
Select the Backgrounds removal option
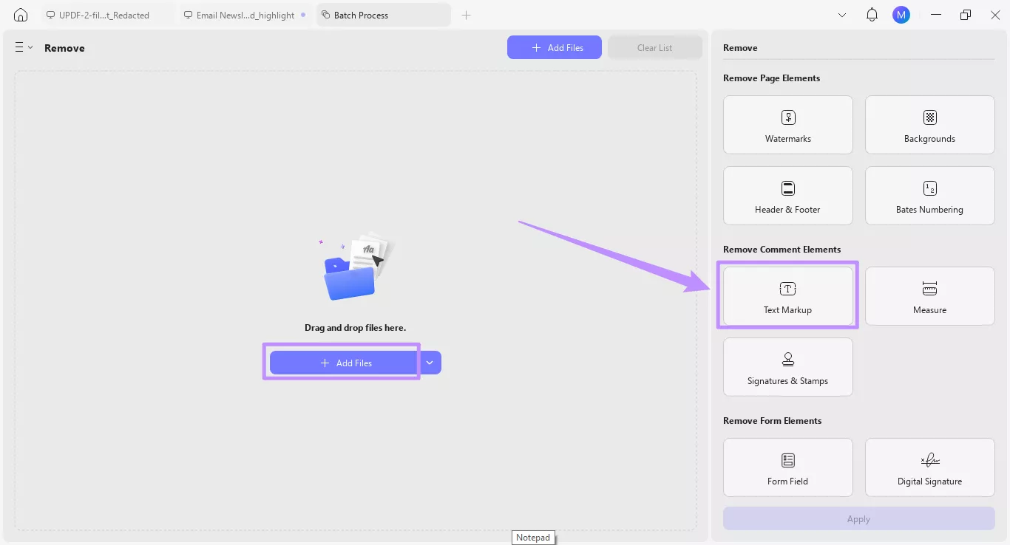tap(929, 124)
